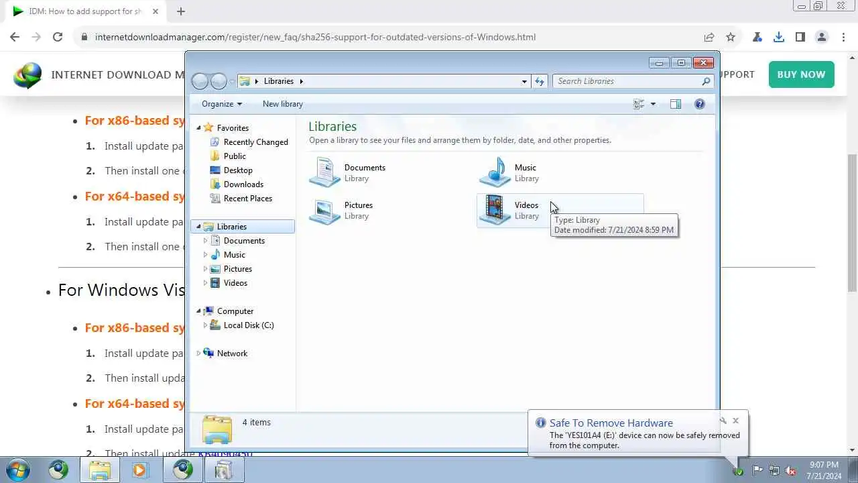
Task: Open a new Chrome tab with plus button
Action: point(181,11)
